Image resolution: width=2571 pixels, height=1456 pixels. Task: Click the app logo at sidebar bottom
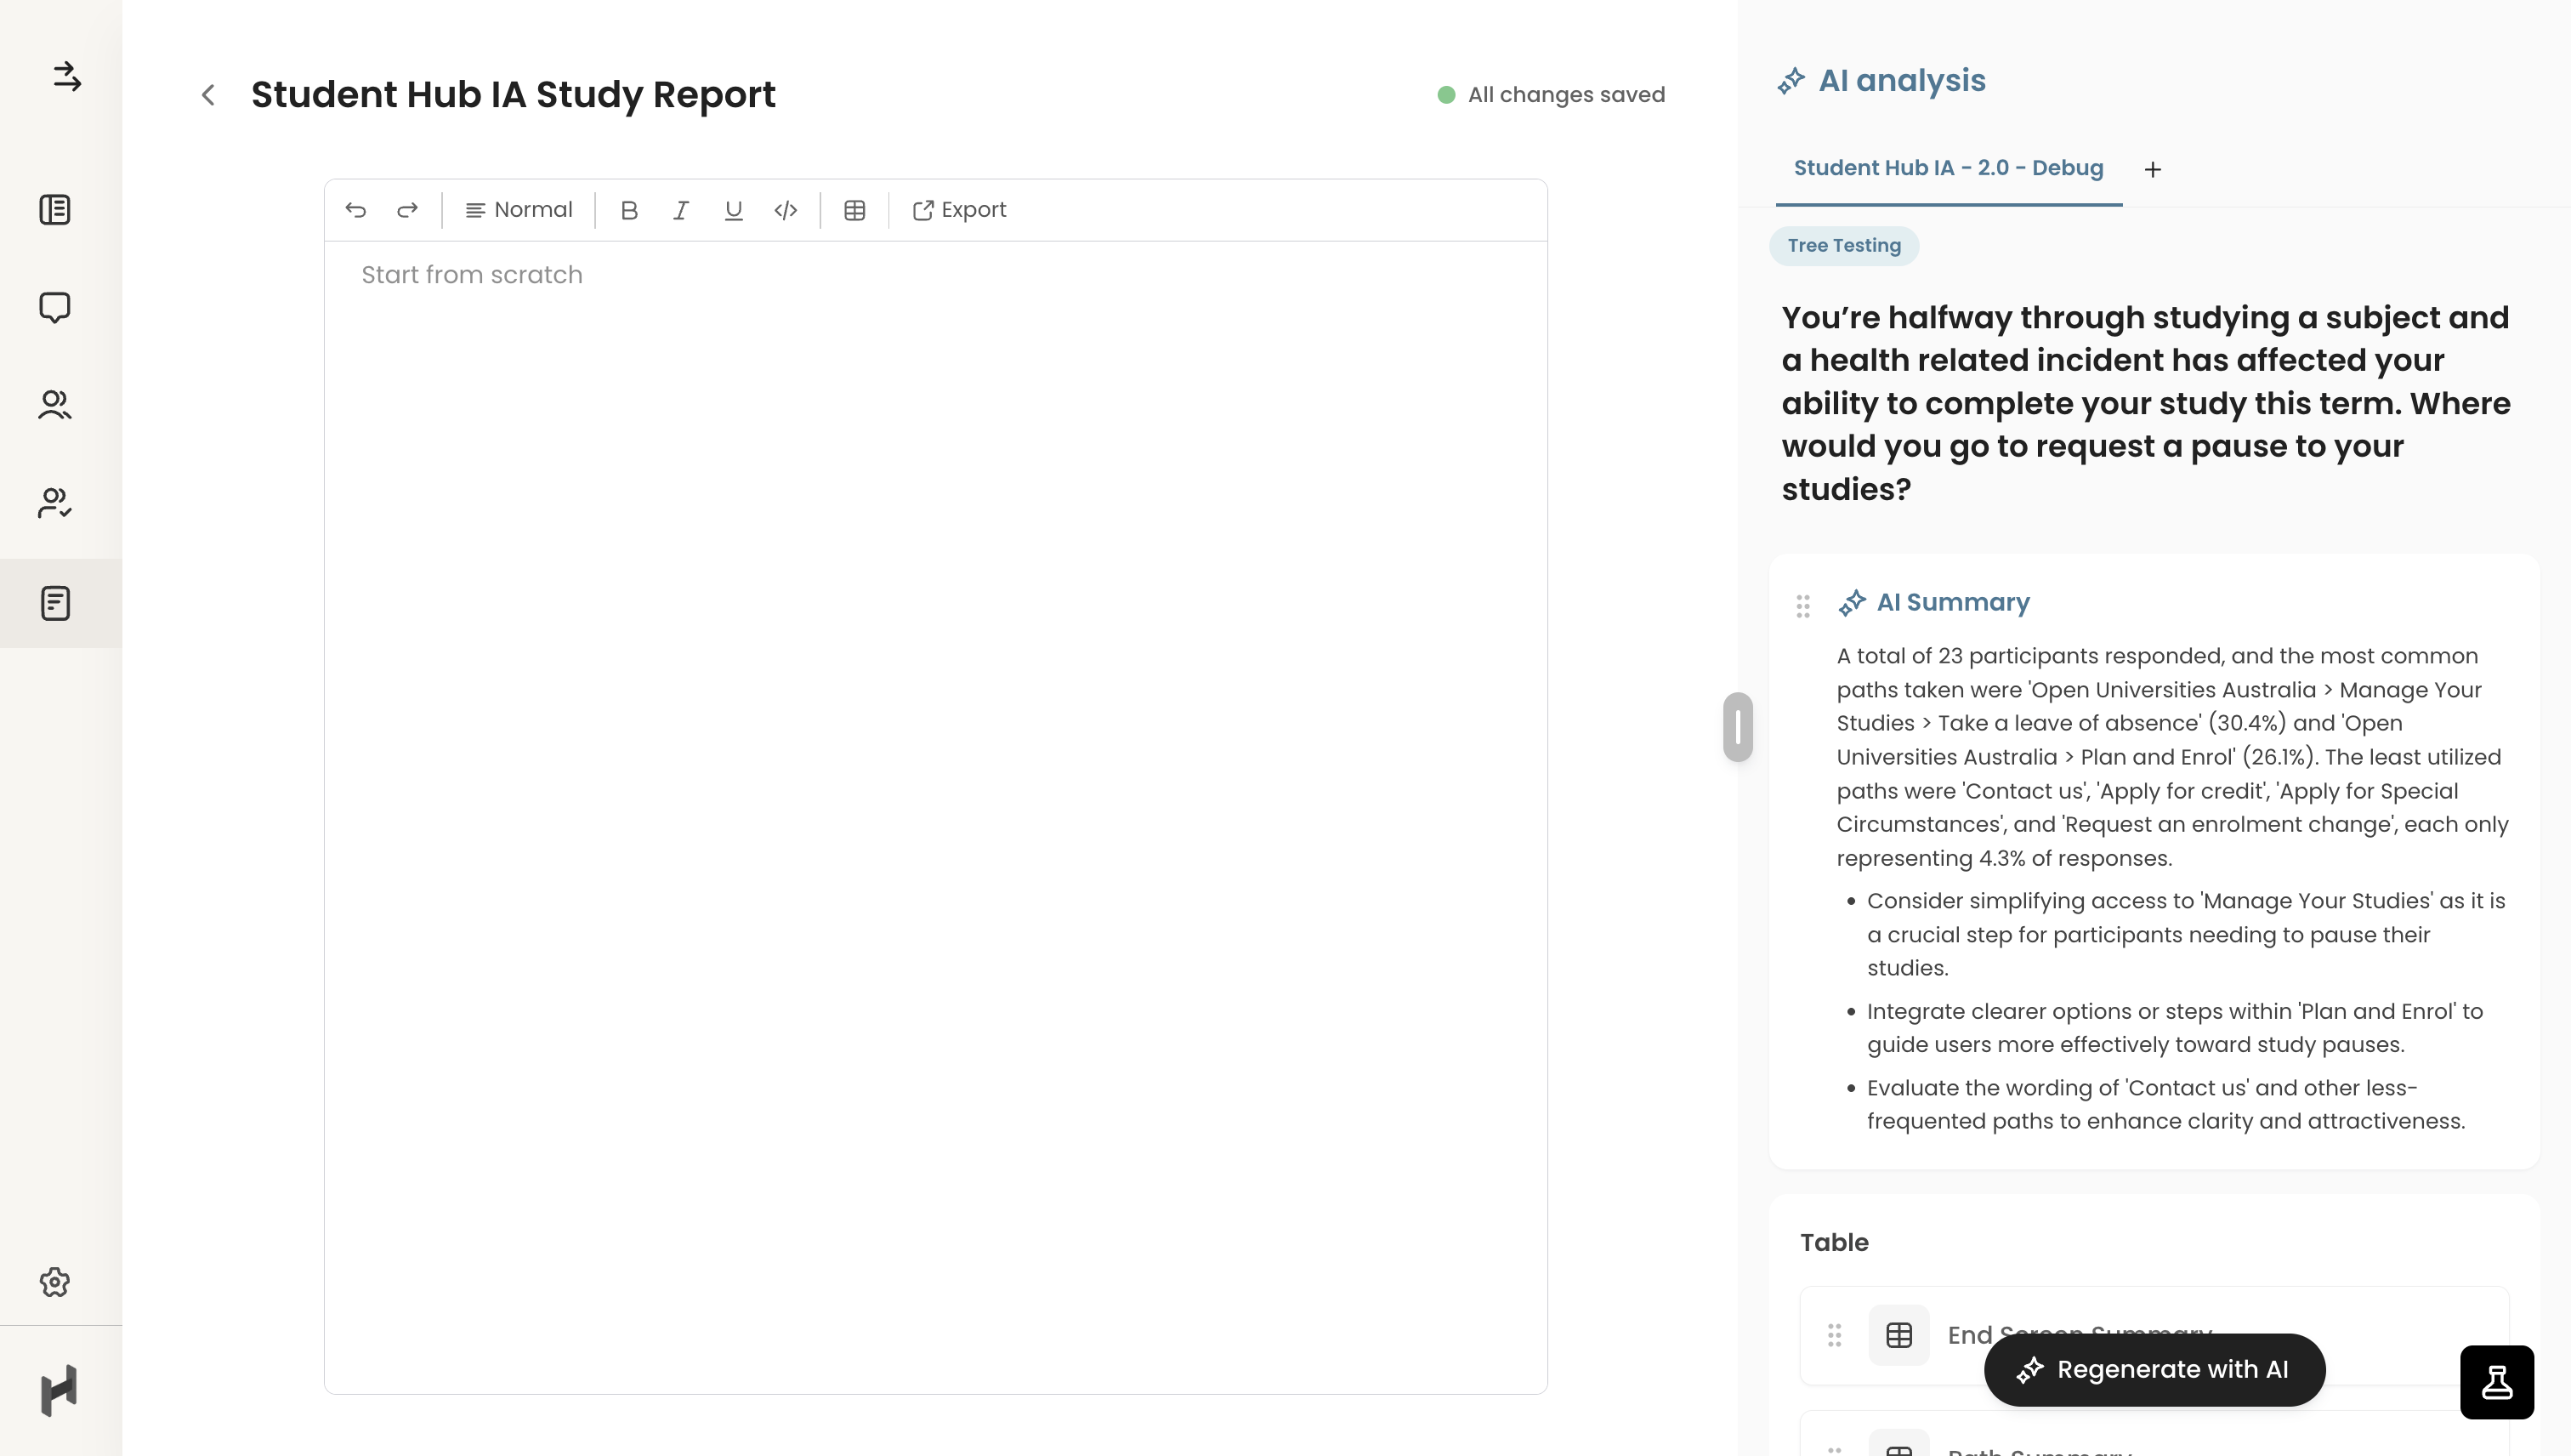point(58,1390)
